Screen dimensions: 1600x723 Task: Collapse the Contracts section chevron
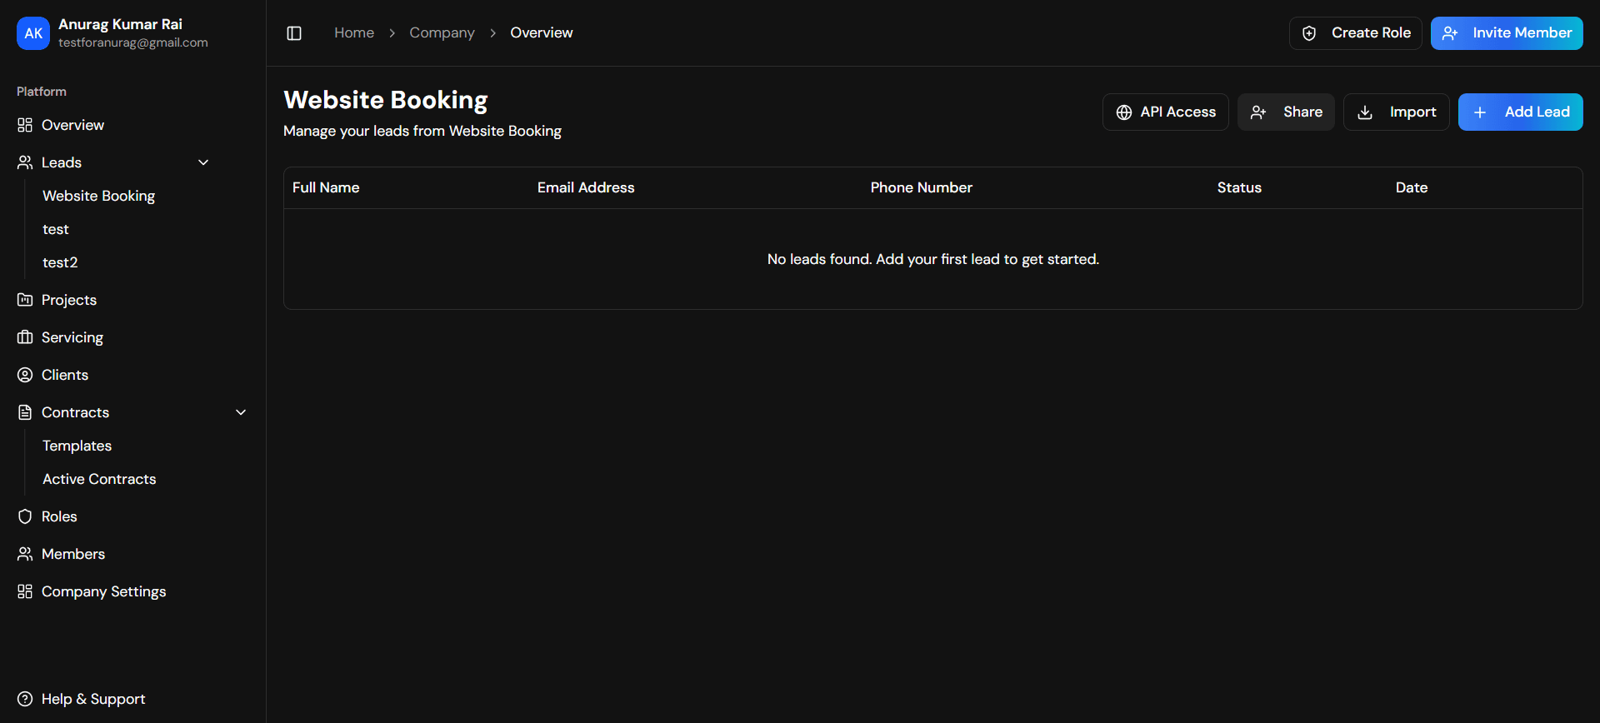pyautogui.click(x=241, y=412)
